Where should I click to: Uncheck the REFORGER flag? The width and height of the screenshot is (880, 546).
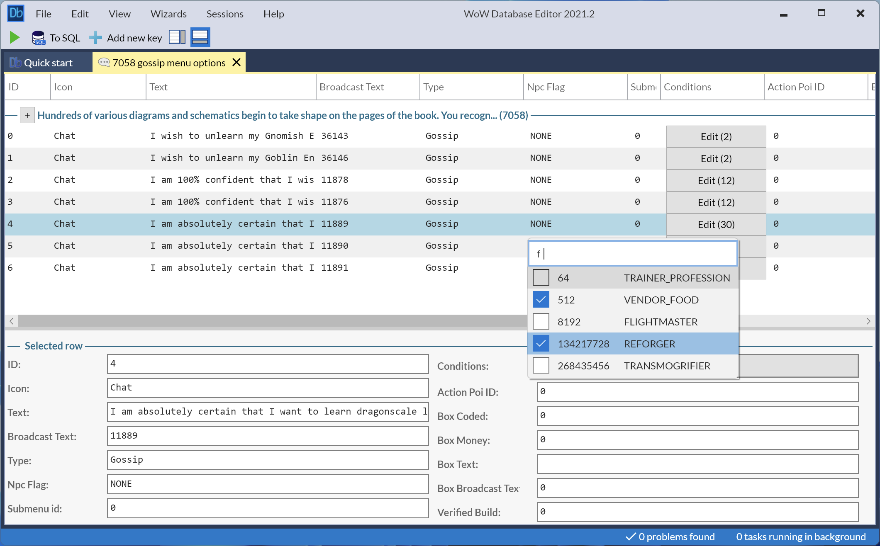(x=541, y=343)
